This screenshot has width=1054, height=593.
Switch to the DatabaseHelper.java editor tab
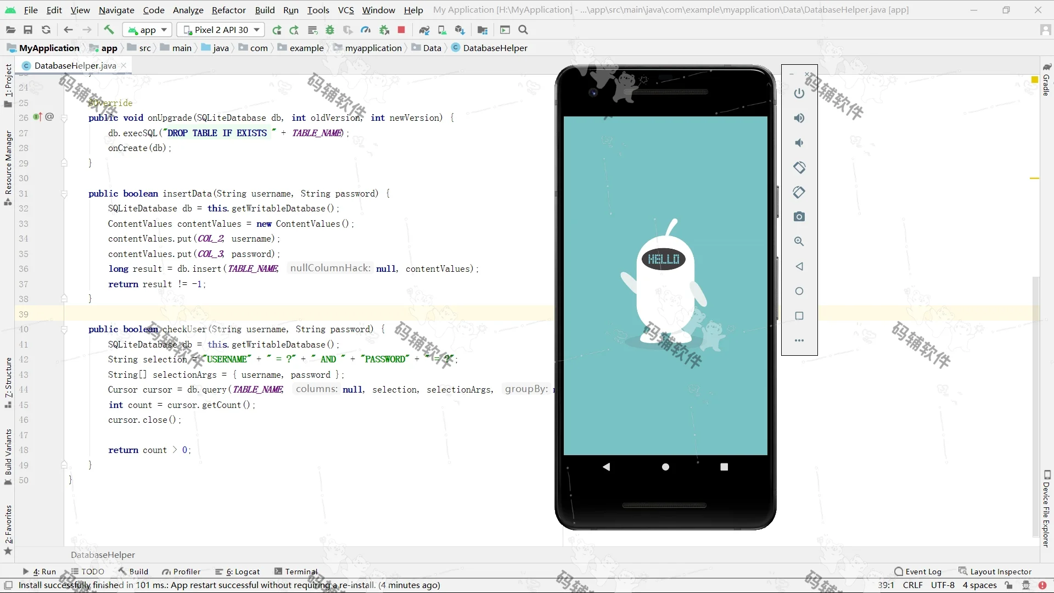tap(74, 65)
